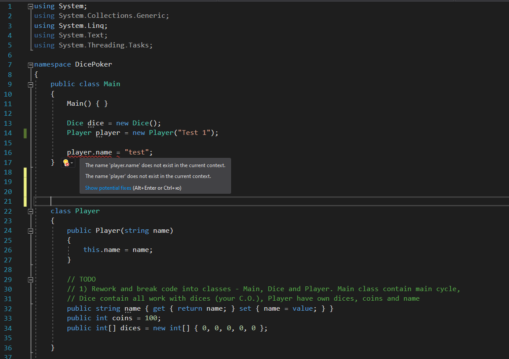Collapse the using directives block
The width and height of the screenshot is (509, 359).
[x=30, y=7]
